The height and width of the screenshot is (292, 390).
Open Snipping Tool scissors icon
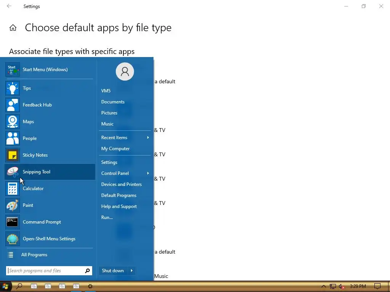pyautogui.click(x=13, y=172)
